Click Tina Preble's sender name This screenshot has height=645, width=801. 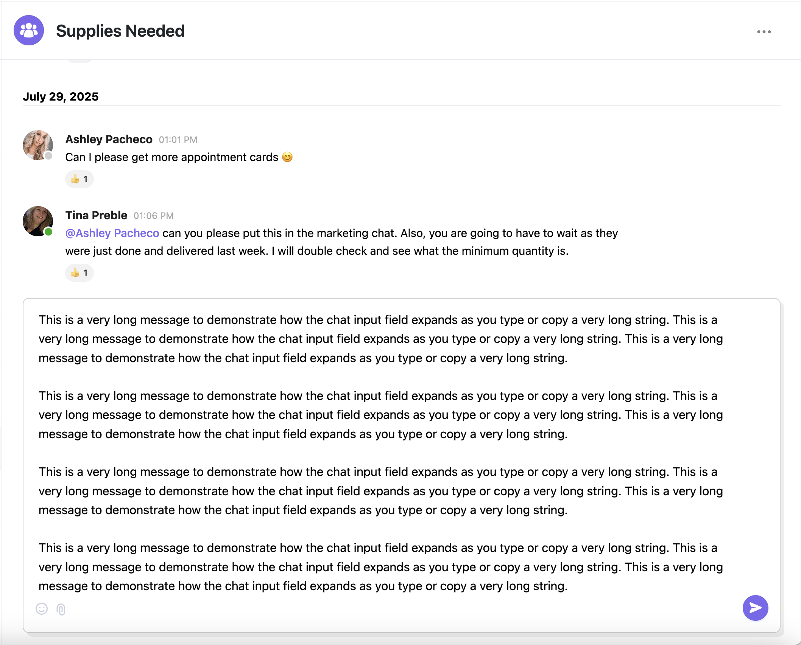[97, 216]
